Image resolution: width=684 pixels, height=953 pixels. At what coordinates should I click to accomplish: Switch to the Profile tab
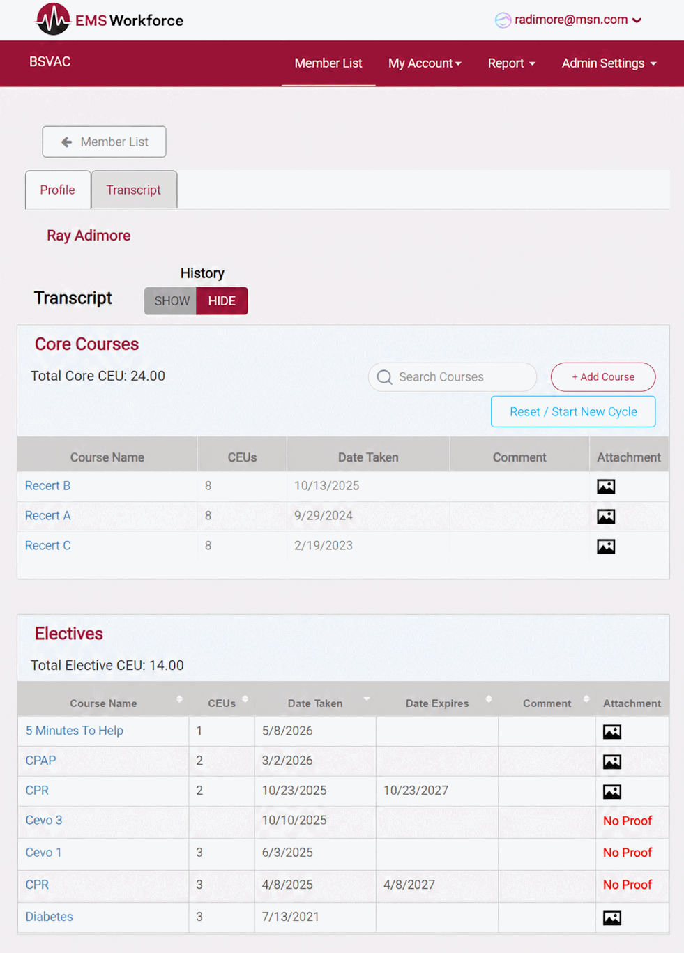57,190
